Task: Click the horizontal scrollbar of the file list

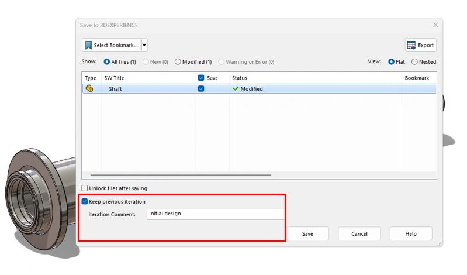Action: pos(181,175)
